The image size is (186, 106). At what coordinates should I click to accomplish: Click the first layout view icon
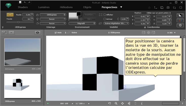pyautogui.click(x=143, y=33)
